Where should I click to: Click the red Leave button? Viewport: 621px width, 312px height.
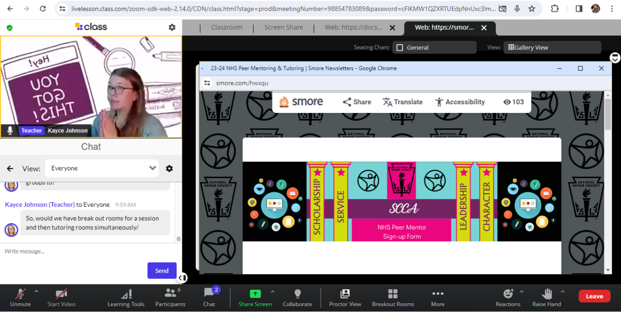[x=594, y=296]
